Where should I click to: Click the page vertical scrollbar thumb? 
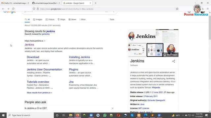(210, 28)
